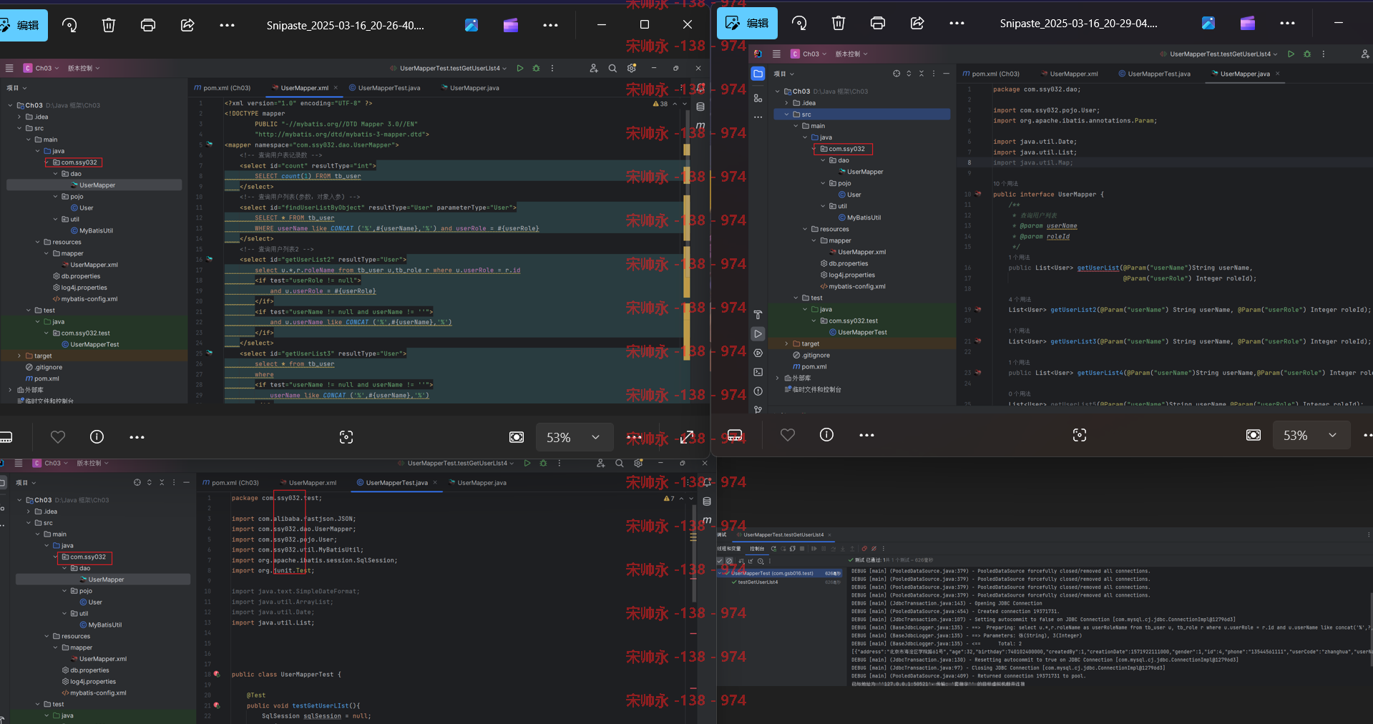Open Clipchamp icon in left Photos window
The height and width of the screenshot is (724, 1373).
point(511,25)
